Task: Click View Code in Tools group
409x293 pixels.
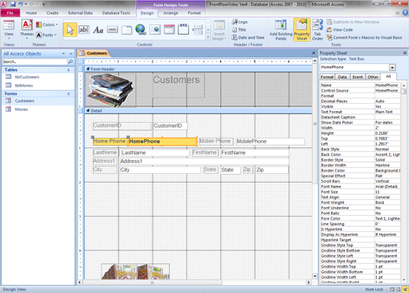Action: click(340, 30)
